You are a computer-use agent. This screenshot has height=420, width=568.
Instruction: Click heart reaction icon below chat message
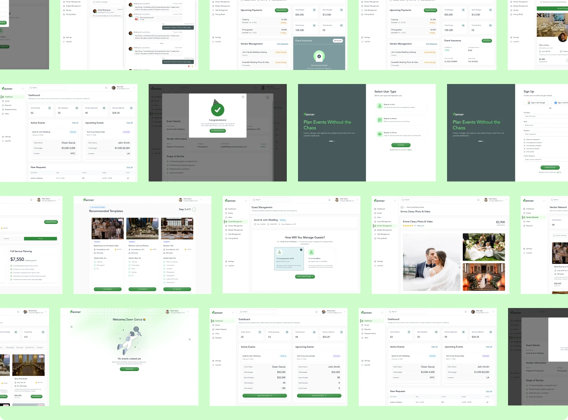coord(189,66)
